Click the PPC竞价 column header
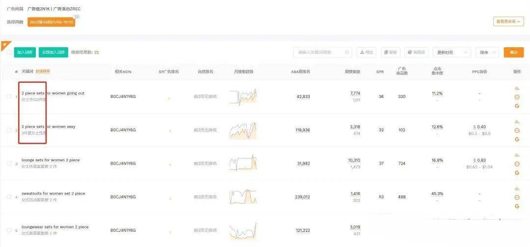 click(x=479, y=72)
